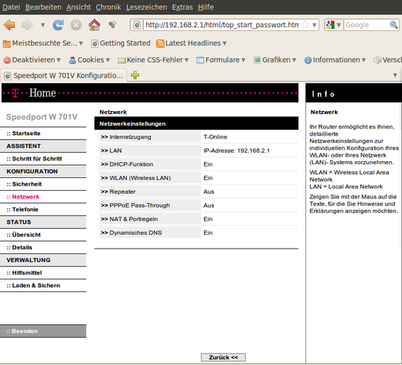The width and height of the screenshot is (402, 365).
Task: Go to the browser home page icon
Action: (x=94, y=25)
